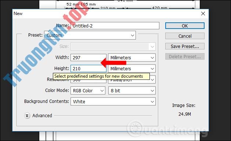Click the OK button

(185, 26)
